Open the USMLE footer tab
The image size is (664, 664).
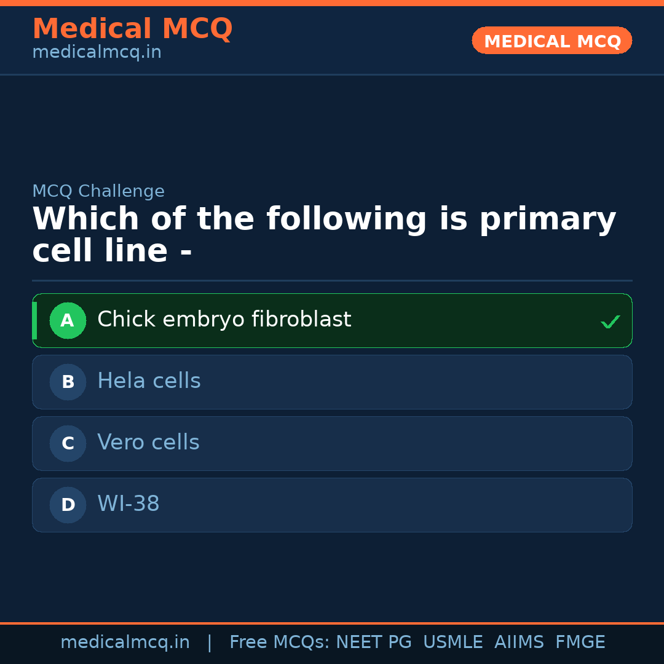pyautogui.click(x=453, y=642)
